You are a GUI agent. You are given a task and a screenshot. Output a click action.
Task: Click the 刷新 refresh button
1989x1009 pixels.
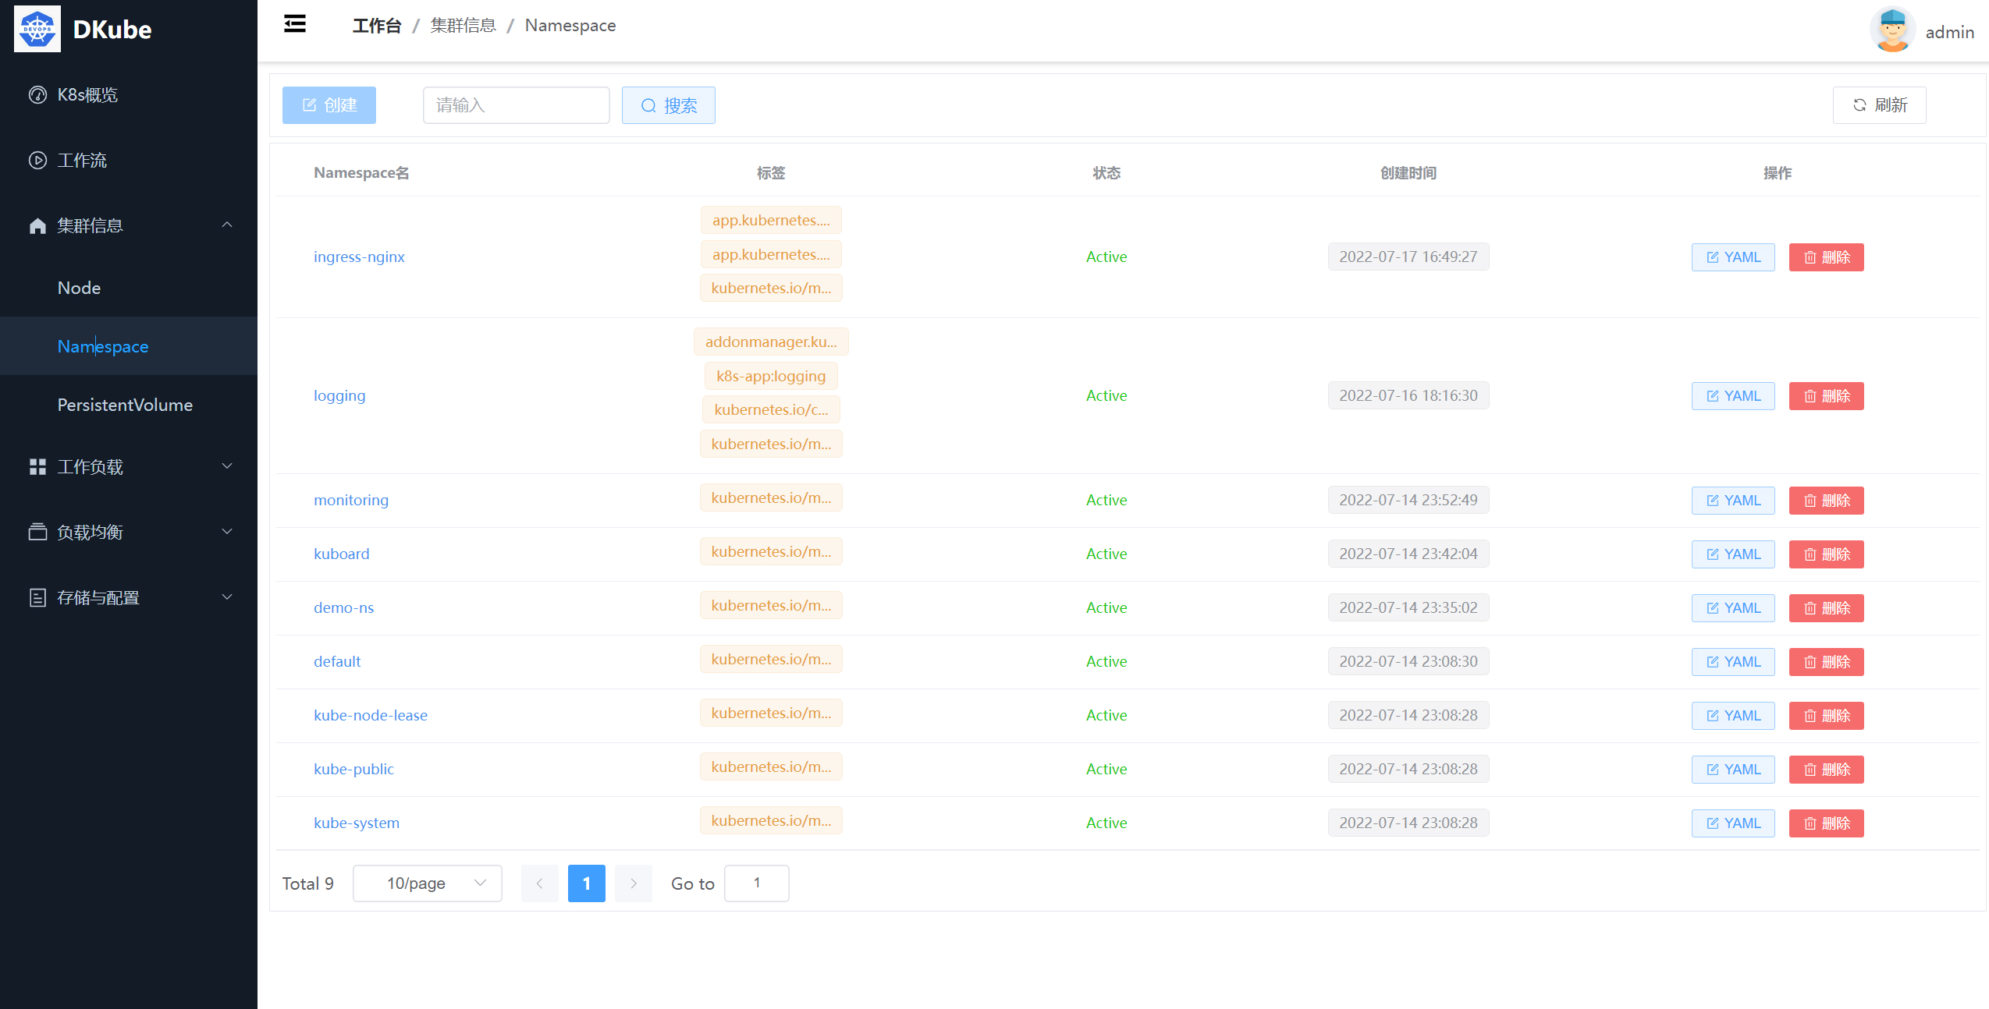[x=1880, y=105]
